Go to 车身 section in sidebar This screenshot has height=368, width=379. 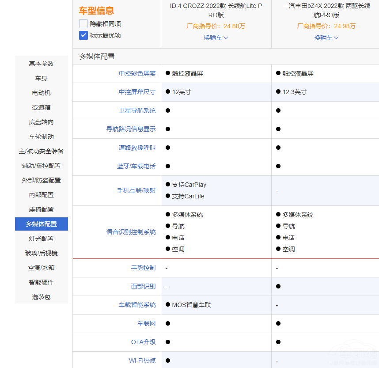(x=42, y=78)
